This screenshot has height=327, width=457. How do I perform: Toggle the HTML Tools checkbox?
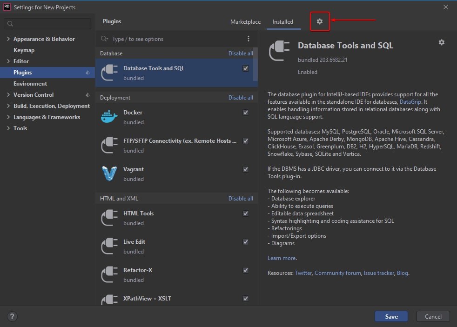click(246, 214)
